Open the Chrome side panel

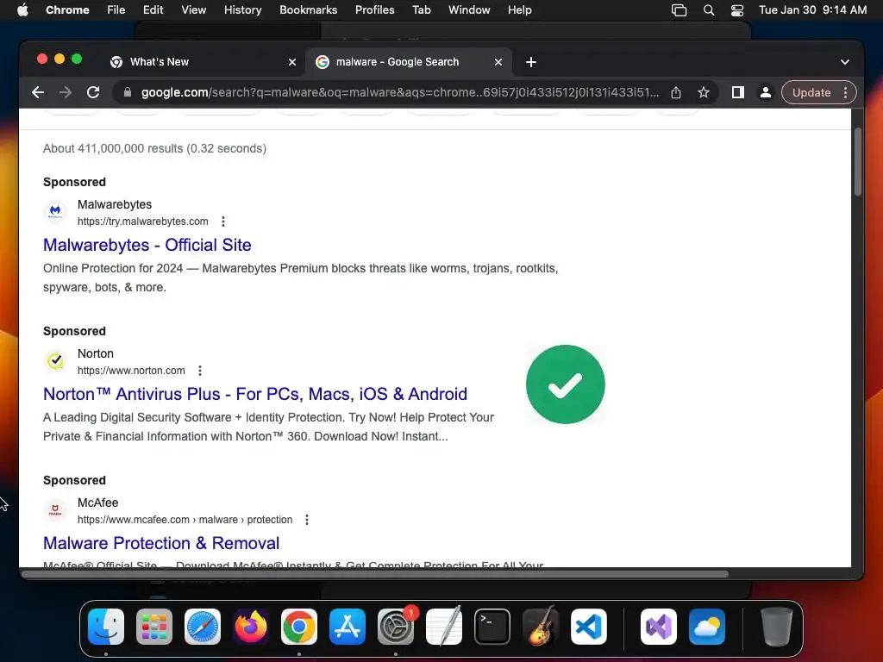coord(738,92)
